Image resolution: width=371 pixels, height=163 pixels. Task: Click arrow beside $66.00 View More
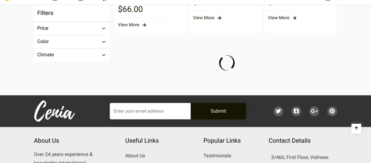click(x=144, y=25)
